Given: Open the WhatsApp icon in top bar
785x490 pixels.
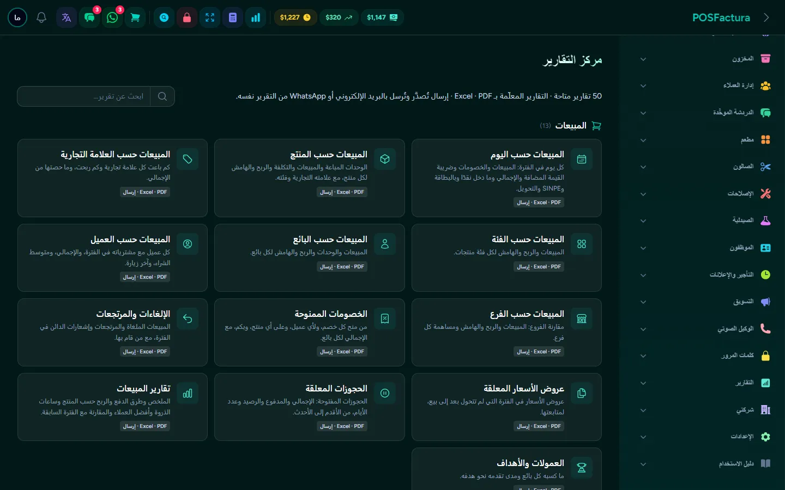Looking at the screenshot, I should pyautogui.click(x=112, y=17).
